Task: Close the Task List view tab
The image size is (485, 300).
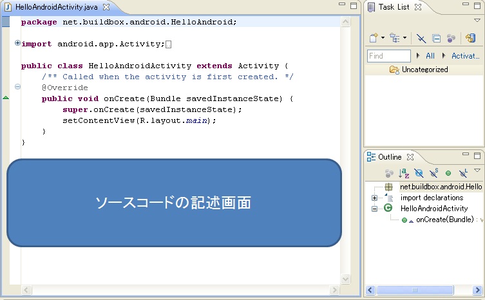Action: tap(418, 7)
